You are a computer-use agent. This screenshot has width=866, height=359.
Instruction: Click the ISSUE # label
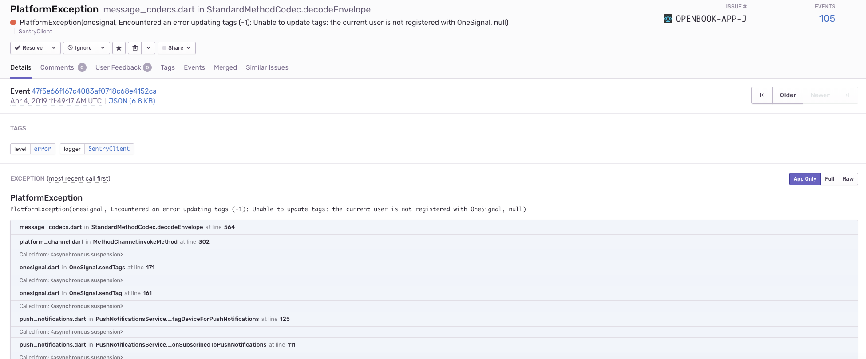pyautogui.click(x=736, y=7)
